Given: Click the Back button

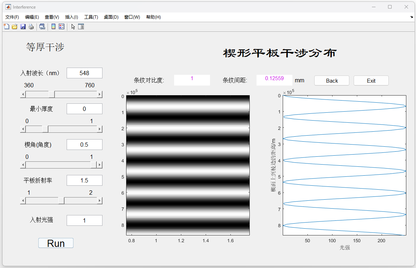Looking at the screenshot, I should click(331, 81).
